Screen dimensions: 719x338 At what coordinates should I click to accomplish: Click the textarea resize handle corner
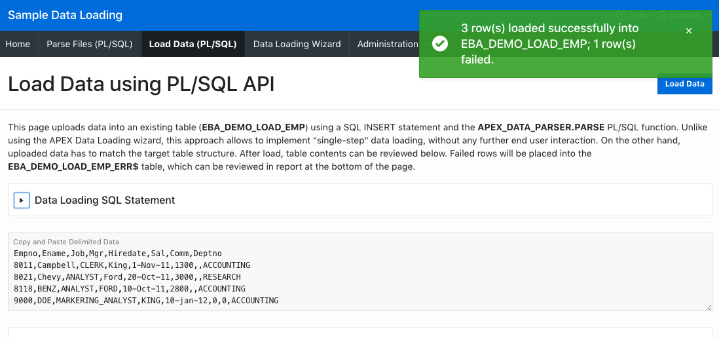pos(709,307)
